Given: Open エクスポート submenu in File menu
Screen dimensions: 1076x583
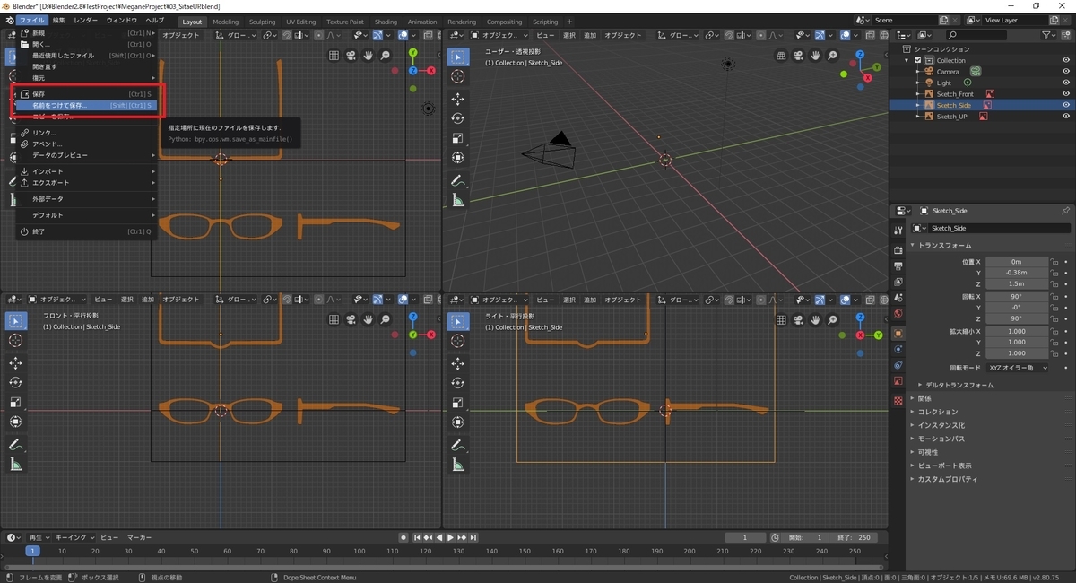Looking at the screenshot, I should (86, 182).
